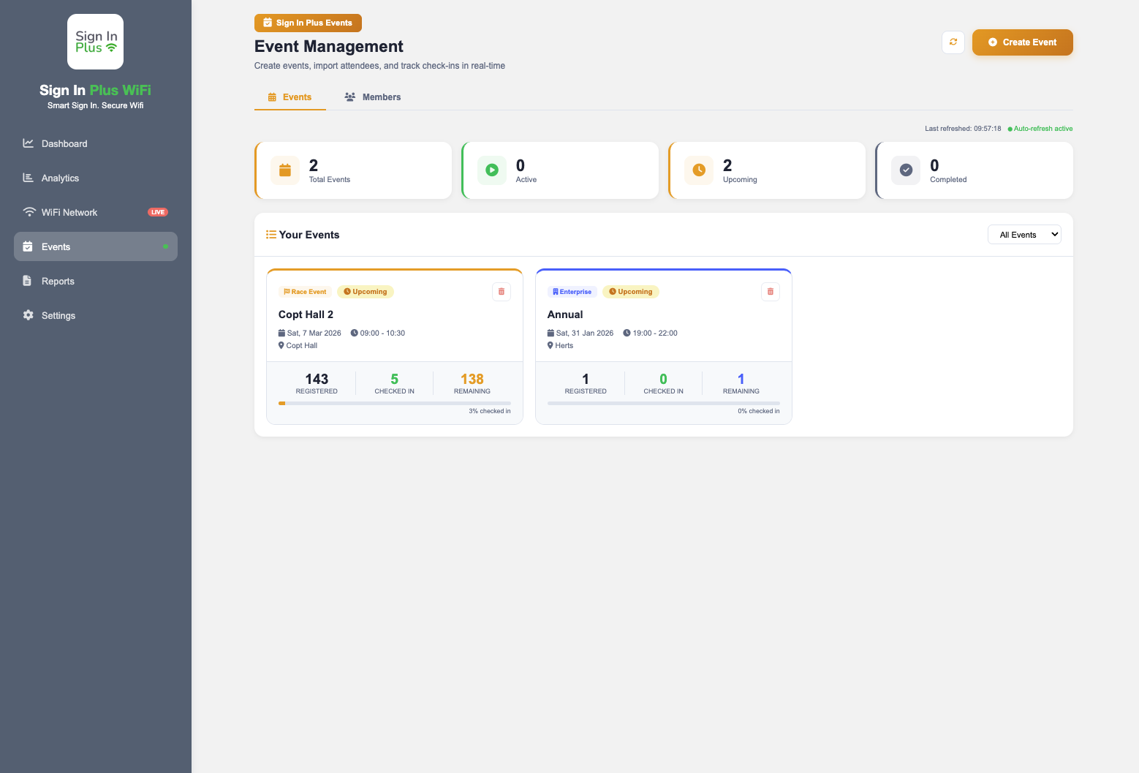The image size is (1139, 773).
Task: Open Dashboard from the sidebar
Action: point(64,144)
